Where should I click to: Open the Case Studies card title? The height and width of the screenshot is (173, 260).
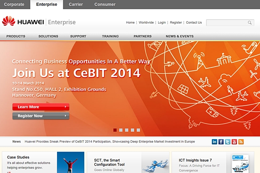18,157
